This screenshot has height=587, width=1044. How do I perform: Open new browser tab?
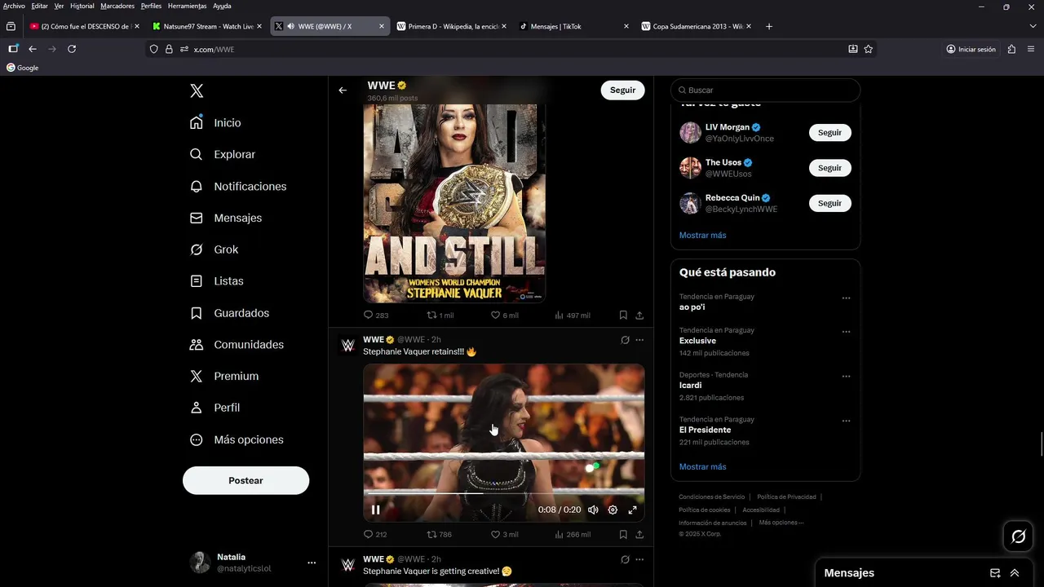769,26
